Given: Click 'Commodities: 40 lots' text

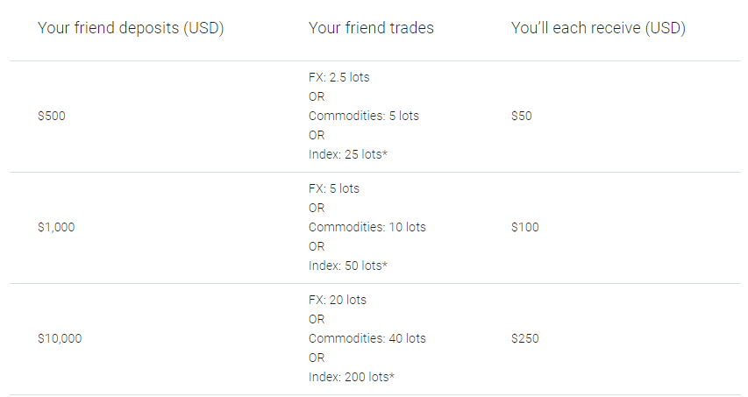Looking at the screenshot, I should (367, 338).
